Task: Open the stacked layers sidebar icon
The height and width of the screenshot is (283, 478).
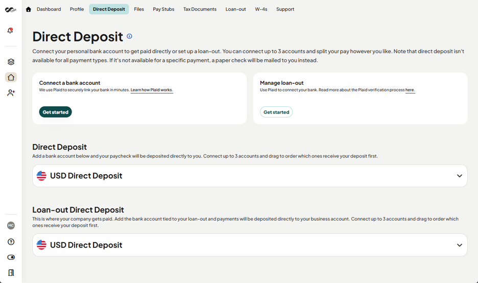Action: (x=11, y=62)
